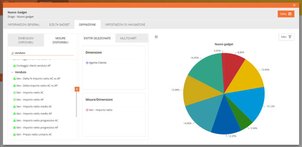Click the orange collapse panel arrow
The image size is (302, 147).
coord(77,89)
